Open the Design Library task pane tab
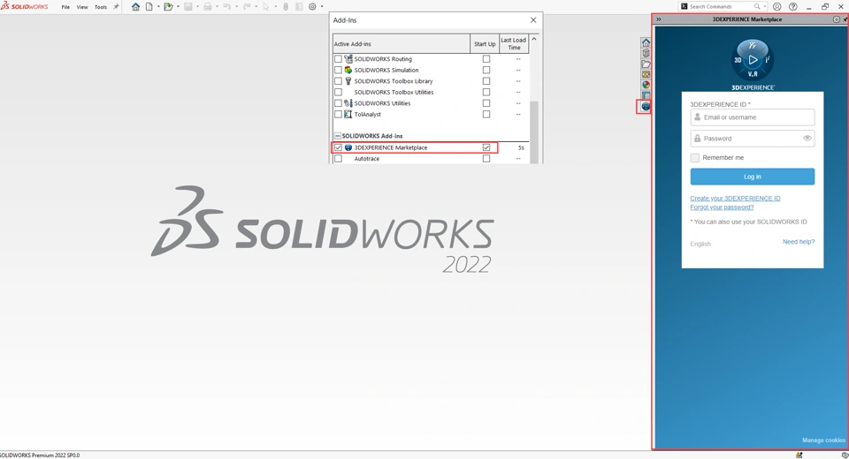Image resolution: width=849 pixels, height=459 pixels. 646,53
